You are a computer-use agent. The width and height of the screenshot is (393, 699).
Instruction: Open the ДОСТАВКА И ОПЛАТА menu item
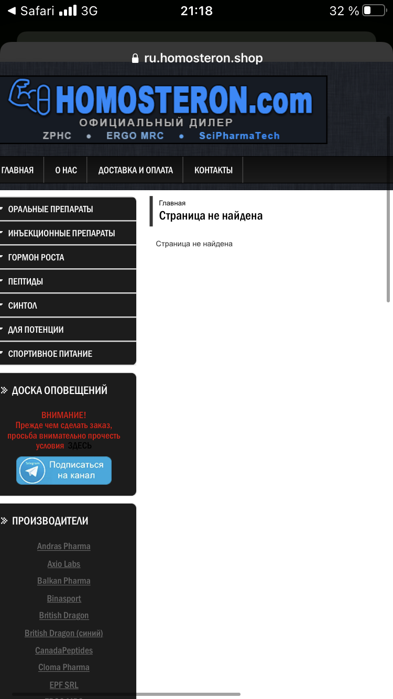135,170
